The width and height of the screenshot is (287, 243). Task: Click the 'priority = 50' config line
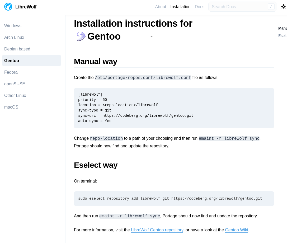tap(92, 100)
